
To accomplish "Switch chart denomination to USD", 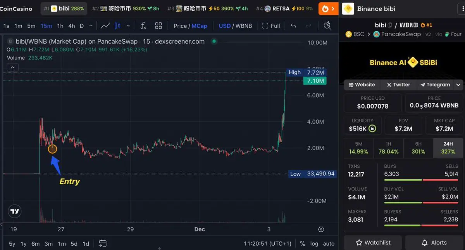I will (x=225, y=26).
